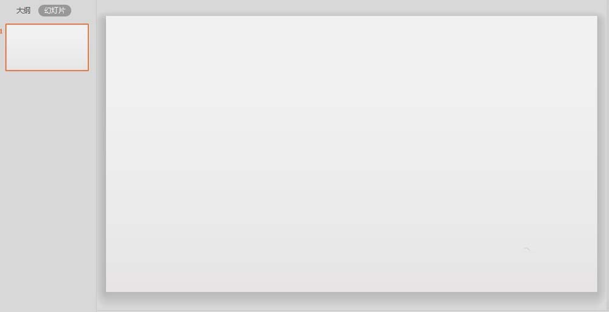Select slide 1 thumbnail in panel

tap(47, 47)
